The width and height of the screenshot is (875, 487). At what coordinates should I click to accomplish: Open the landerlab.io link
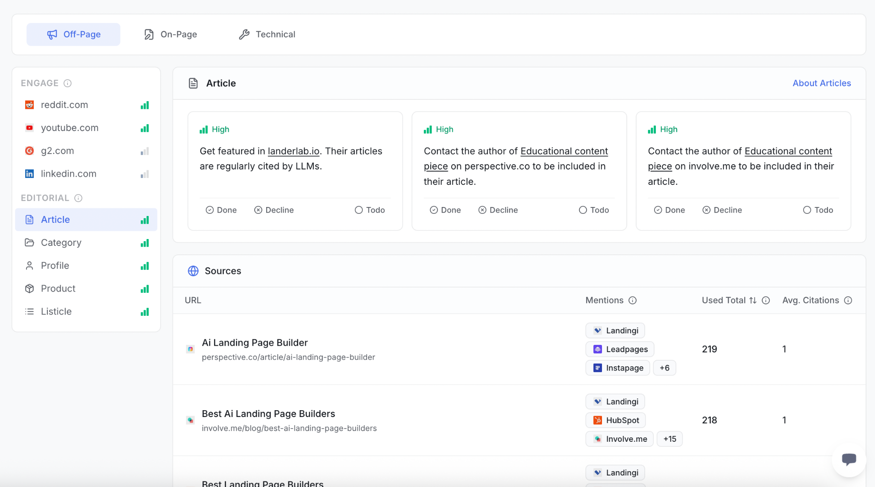pos(294,151)
